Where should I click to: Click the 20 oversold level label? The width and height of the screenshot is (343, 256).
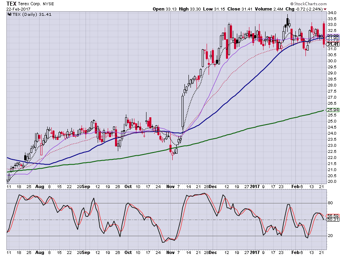point(330,236)
